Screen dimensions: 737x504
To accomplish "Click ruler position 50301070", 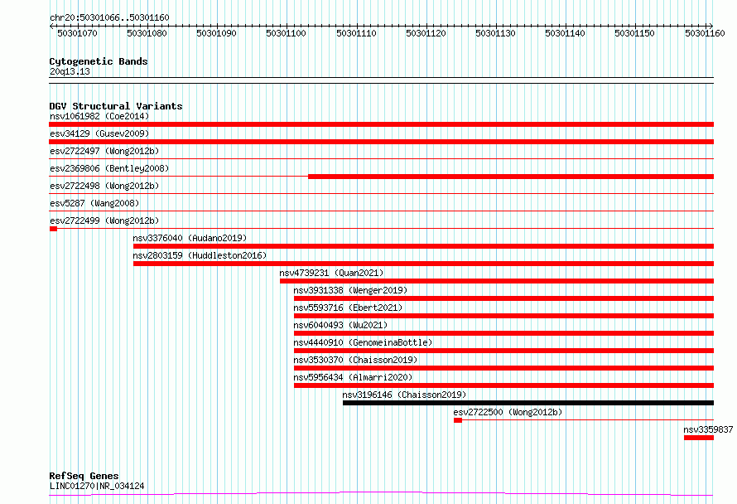I will [77, 33].
